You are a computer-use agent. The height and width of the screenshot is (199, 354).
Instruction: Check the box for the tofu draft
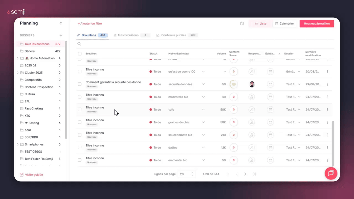(80, 110)
